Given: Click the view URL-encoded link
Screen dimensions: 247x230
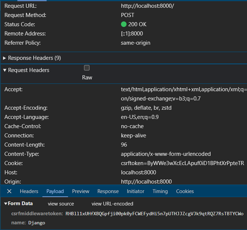Looking at the screenshot, I should click(x=112, y=204).
